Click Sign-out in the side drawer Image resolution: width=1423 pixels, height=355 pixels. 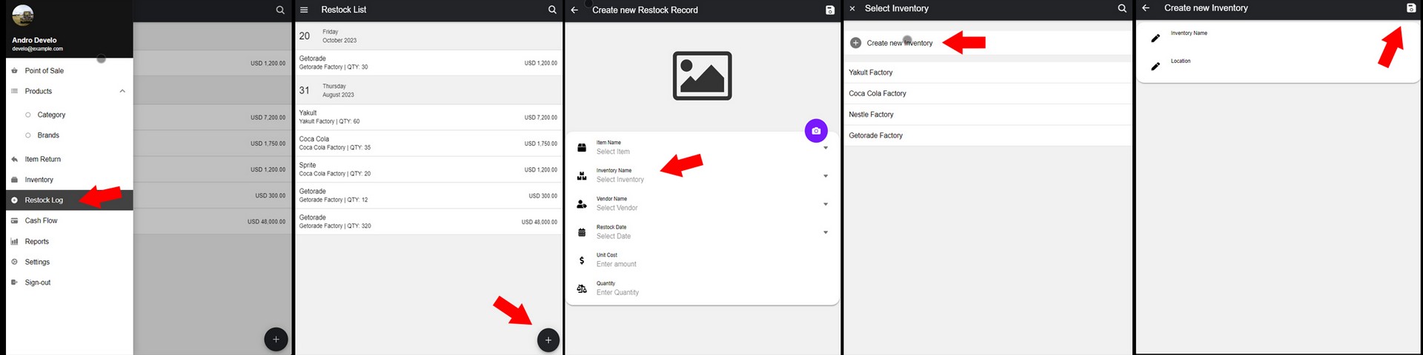pyautogui.click(x=38, y=283)
